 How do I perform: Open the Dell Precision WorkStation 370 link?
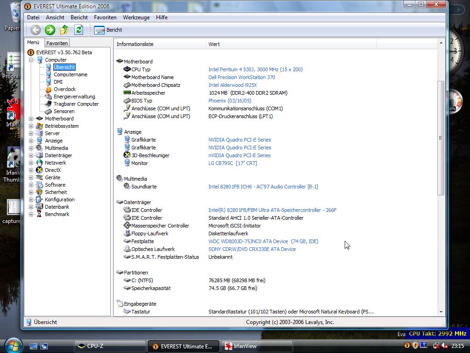coord(241,77)
